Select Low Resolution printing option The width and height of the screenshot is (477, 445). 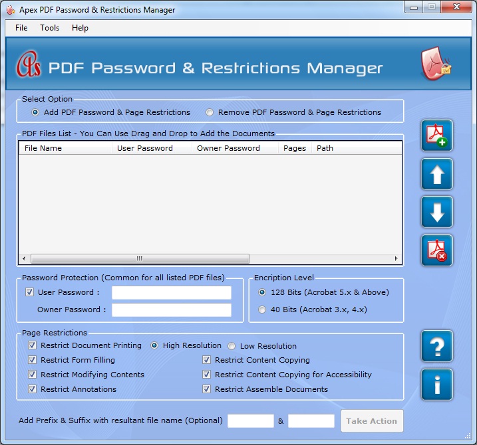(232, 346)
